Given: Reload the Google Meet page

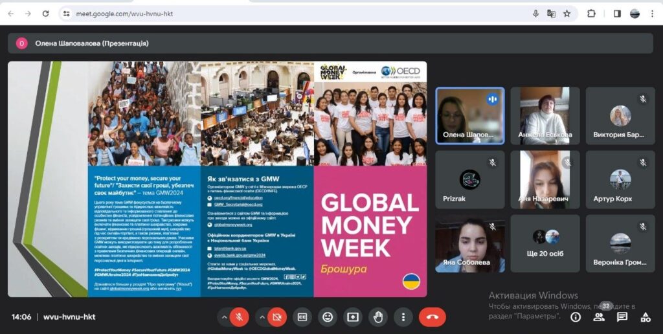Looking at the screenshot, I should pos(46,14).
